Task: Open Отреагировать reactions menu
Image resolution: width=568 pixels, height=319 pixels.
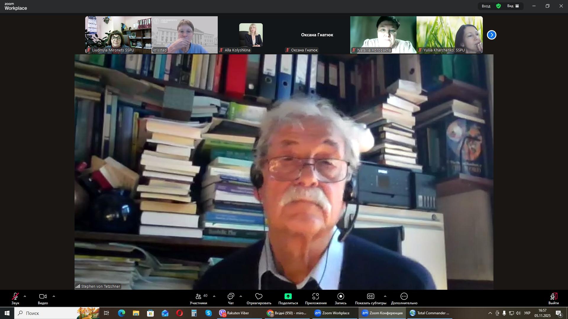Action: tap(259, 298)
